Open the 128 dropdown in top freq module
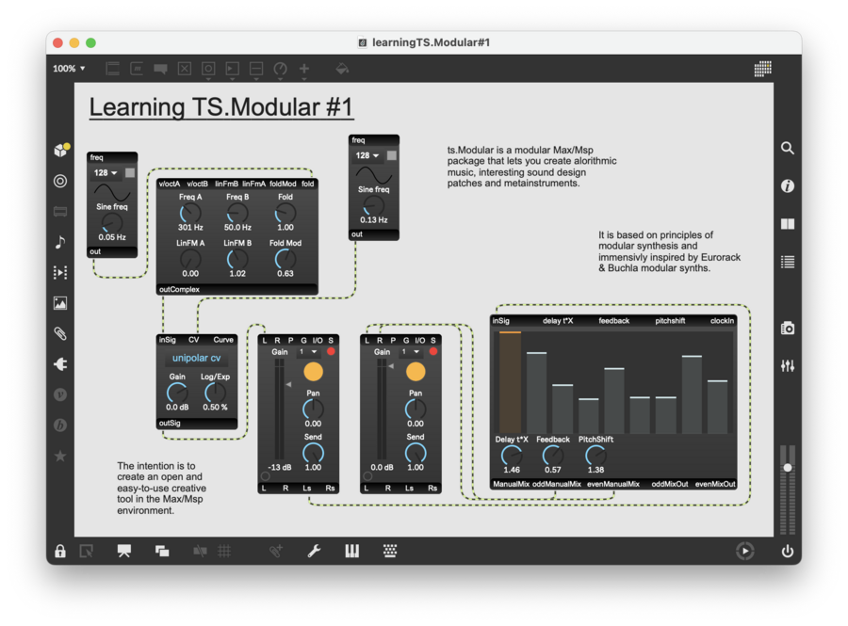Viewport: 848px width, 626px height. pyautogui.click(x=367, y=155)
